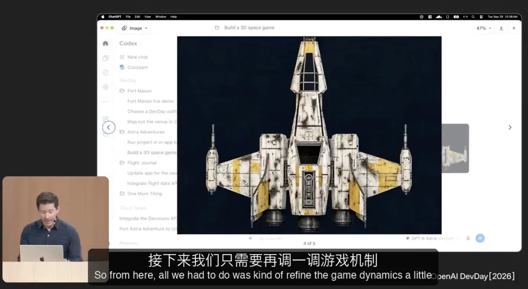Click the Croissant avatar icon
This screenshot has height=289, width=528.
[122, 67]
